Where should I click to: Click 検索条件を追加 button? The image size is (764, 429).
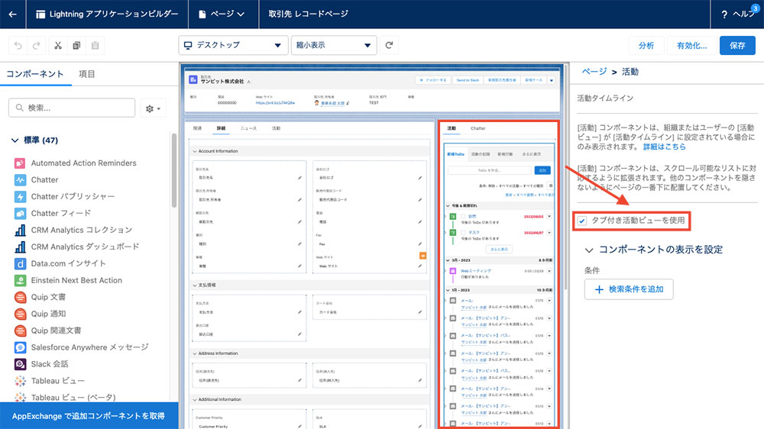point(629,289)
